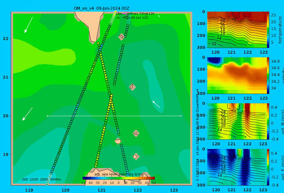Image resolution: width=284 pixels, height=193 pixels.
Task: Click the small island marker near 121.5 east, 19.3 north
Action: (x=118, y=141)
